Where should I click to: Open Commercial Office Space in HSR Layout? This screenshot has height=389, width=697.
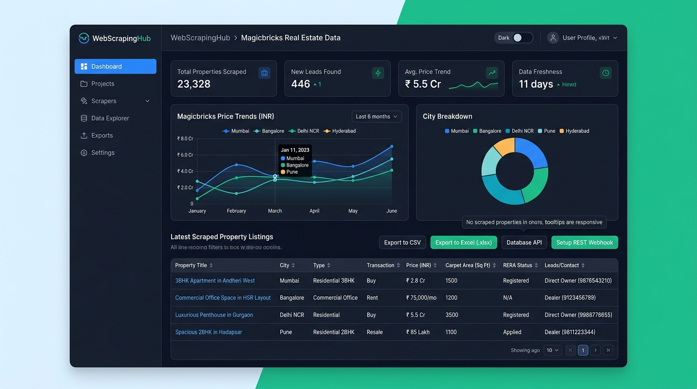coord(223,298)
